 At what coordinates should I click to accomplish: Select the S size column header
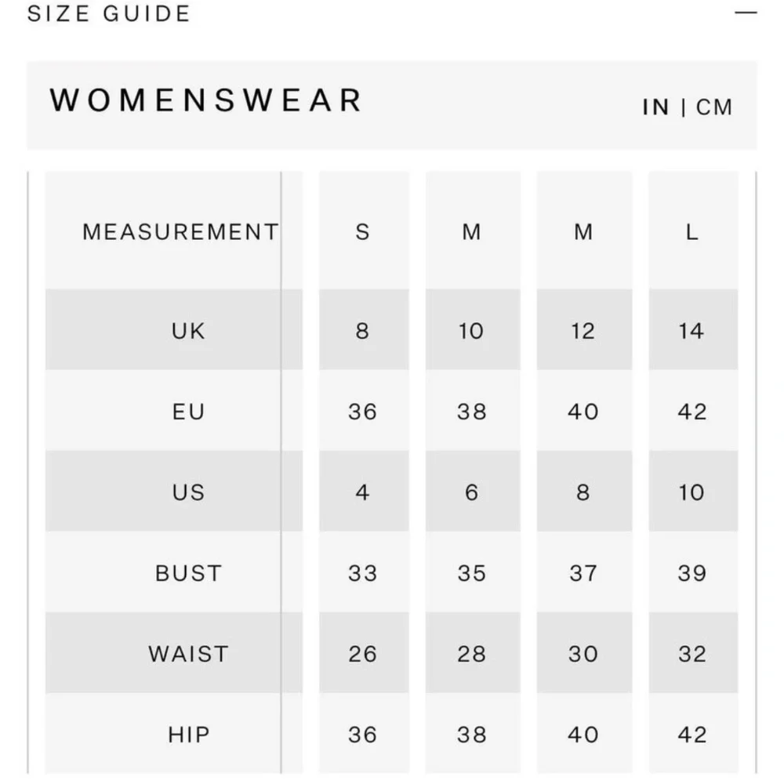click(362, 232)
